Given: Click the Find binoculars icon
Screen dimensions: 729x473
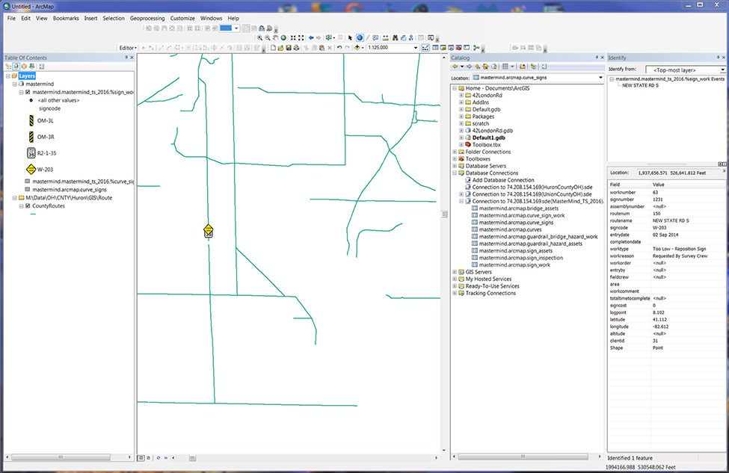Looking at the screenshot, I should coord(396,37).
